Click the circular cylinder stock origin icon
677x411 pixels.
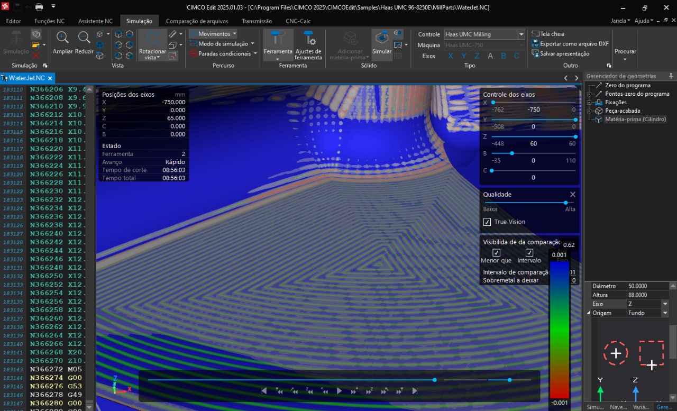pos(616,353)
